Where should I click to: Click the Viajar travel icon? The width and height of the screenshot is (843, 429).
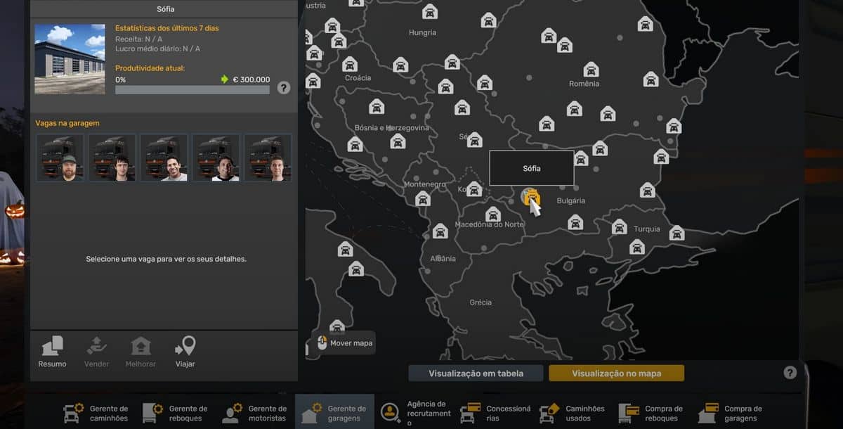tap(185, 351)
